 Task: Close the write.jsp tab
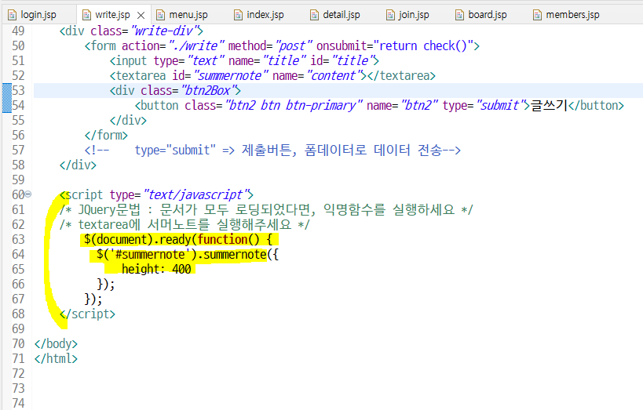(141, 15)
